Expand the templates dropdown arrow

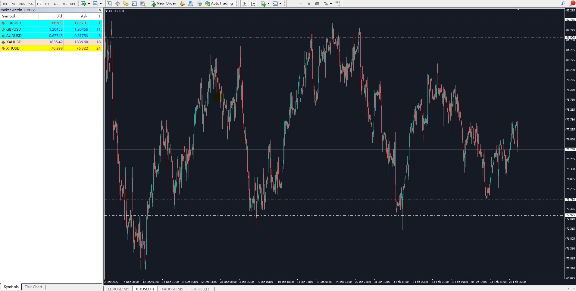280,4
